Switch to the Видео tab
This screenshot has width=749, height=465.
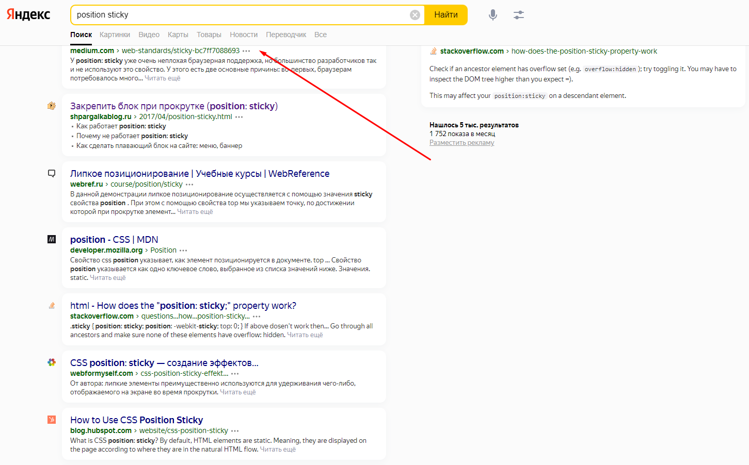(x=149, y=35)
